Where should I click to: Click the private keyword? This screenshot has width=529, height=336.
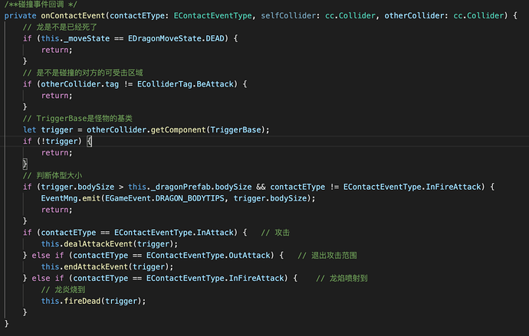pyautogui.click(x=20, y=16)
